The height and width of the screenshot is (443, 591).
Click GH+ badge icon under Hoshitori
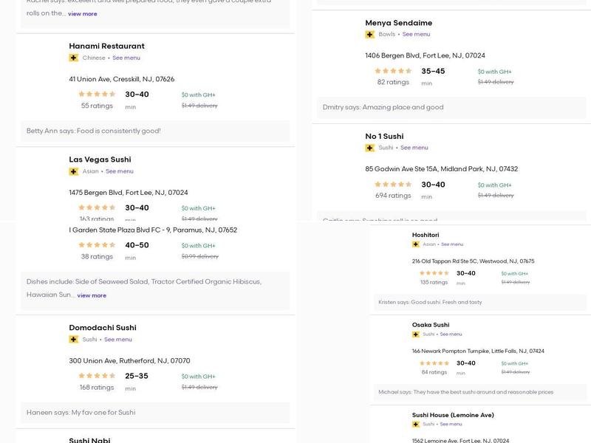point(416,244)
